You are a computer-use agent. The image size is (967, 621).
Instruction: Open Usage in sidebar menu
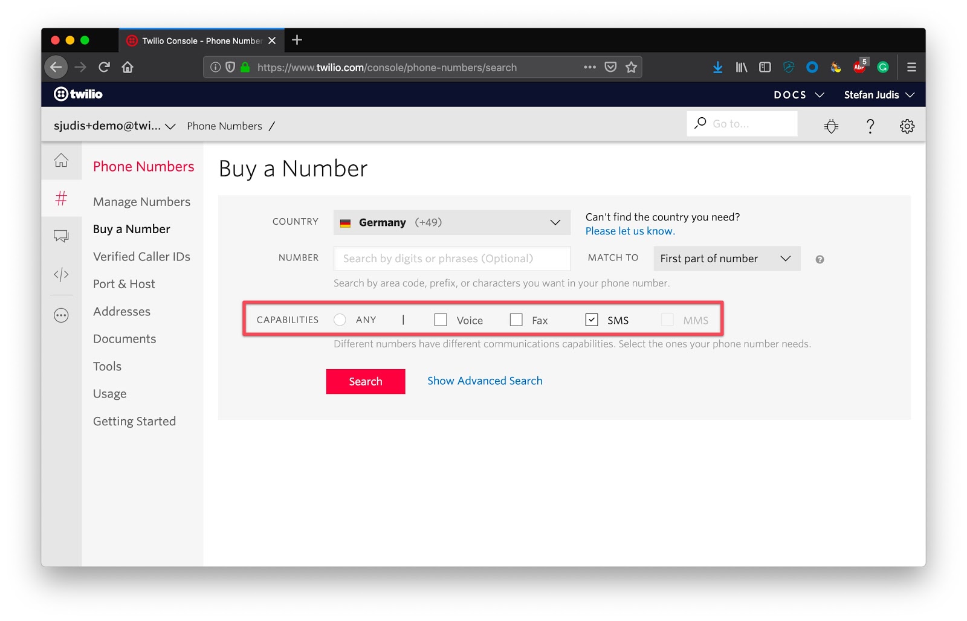click(x=109, y=394)
